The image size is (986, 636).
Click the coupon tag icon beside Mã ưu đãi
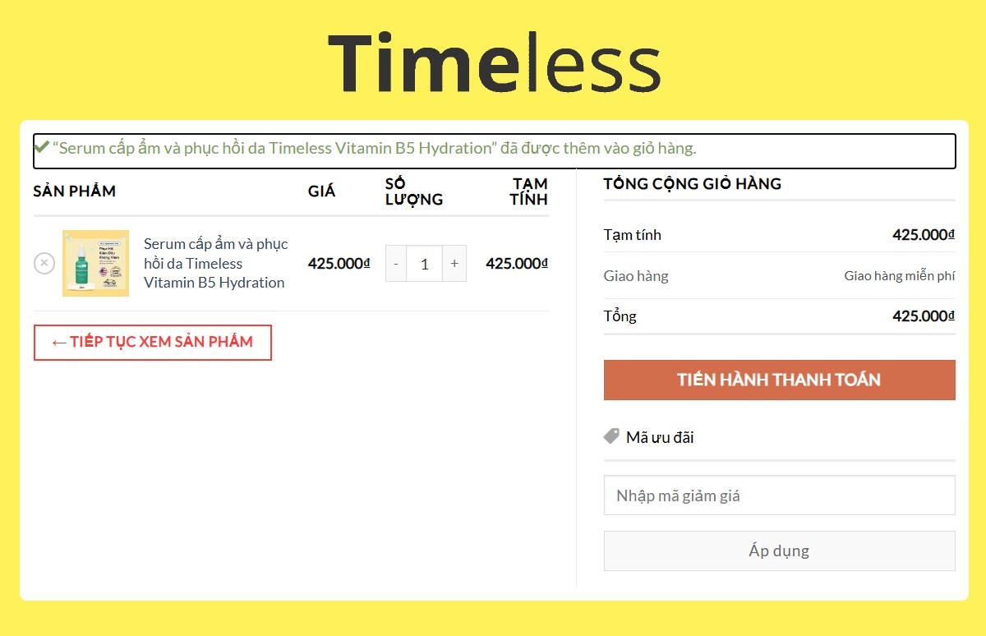coord(610,436)
